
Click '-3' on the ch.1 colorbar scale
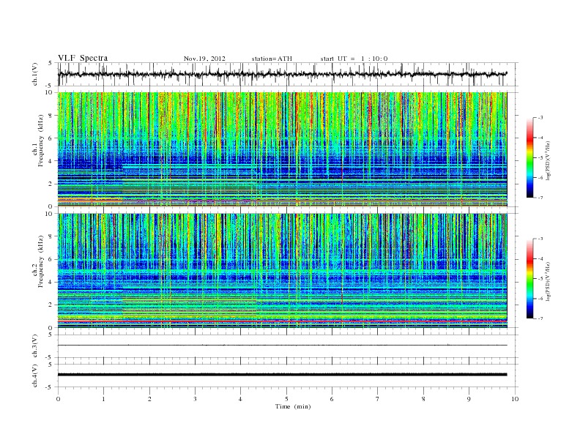click(x=539, y=118)
